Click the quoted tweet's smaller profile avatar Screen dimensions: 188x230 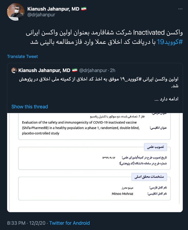click(14, 70)
